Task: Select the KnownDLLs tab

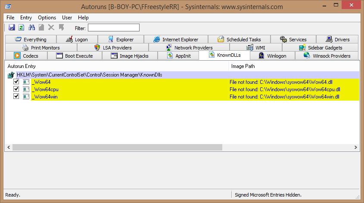Action: 224,55
